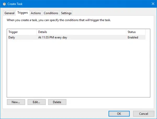Screen dimensions: 157x119
Task: Click the Status column header
Action: pyautogui.click(x=136, y=32)
